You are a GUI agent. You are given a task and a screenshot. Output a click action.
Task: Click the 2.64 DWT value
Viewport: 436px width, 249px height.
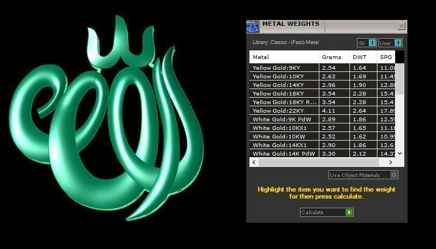359,111
